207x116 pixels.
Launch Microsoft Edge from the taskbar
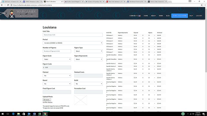click(x=13, y=114)
